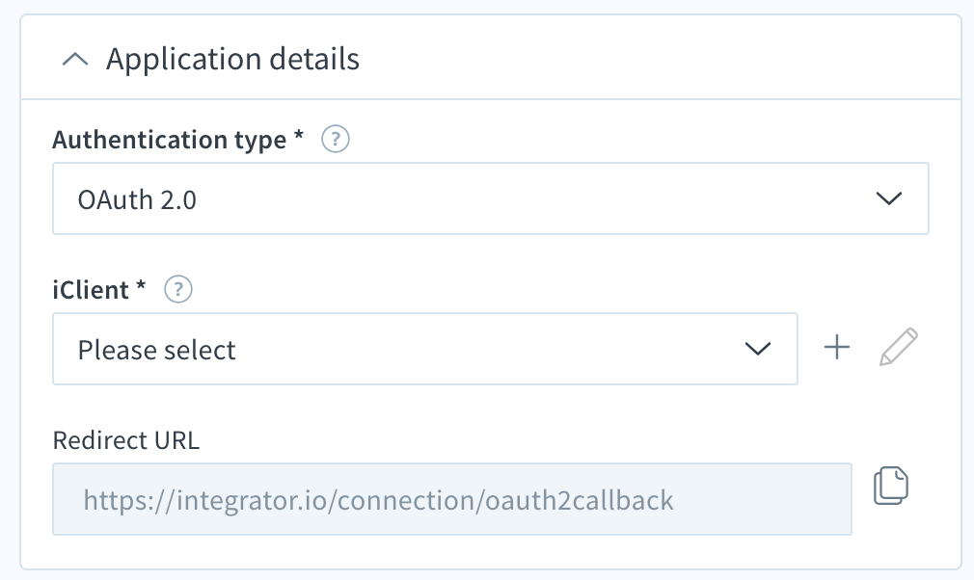Click the iClient field label
The image size is (974, 580).
91,290
